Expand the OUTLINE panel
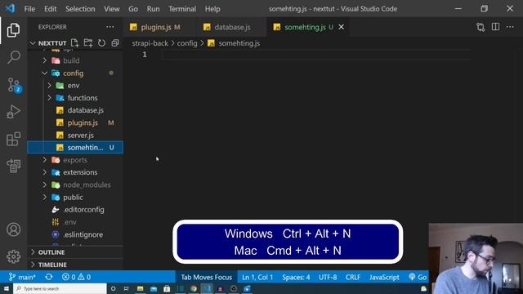This screenshot has width=523, height=294. tap(51, 252)
